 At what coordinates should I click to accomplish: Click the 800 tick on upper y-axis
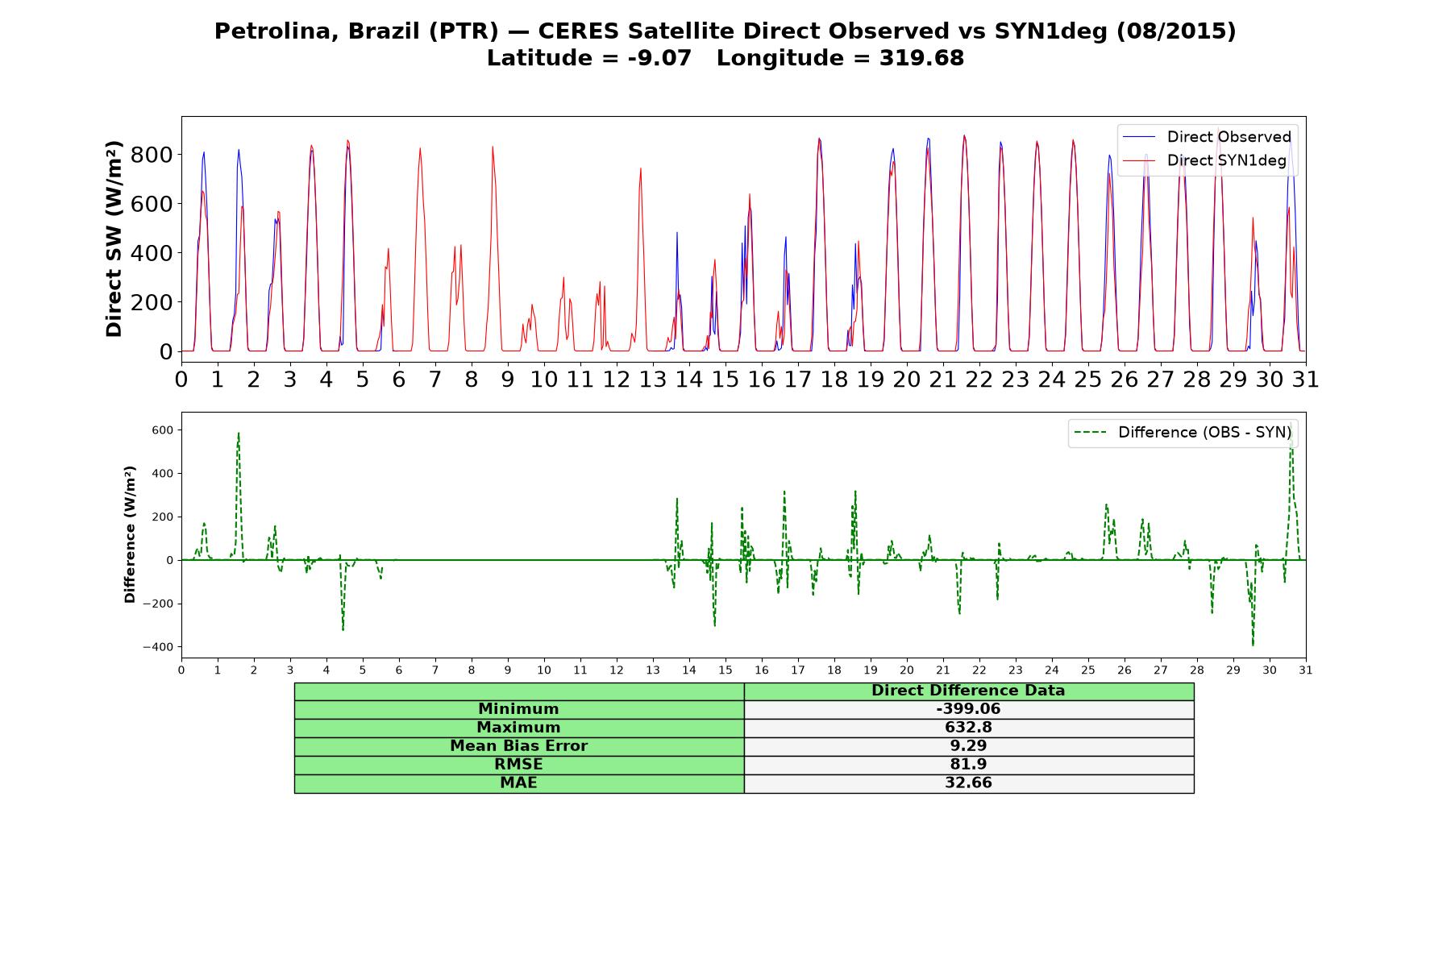[x=152, y=155]
